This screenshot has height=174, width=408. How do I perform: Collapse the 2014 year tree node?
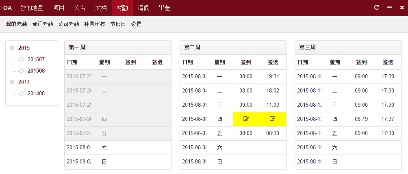point(12,82)
